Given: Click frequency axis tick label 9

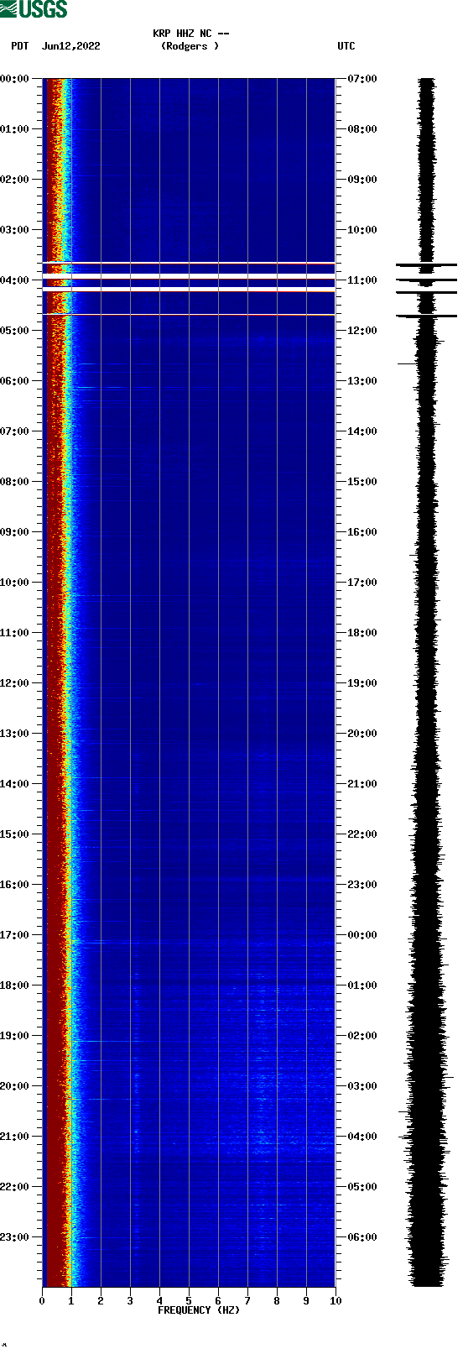Looking at the screenshot, I should 306,1301.
